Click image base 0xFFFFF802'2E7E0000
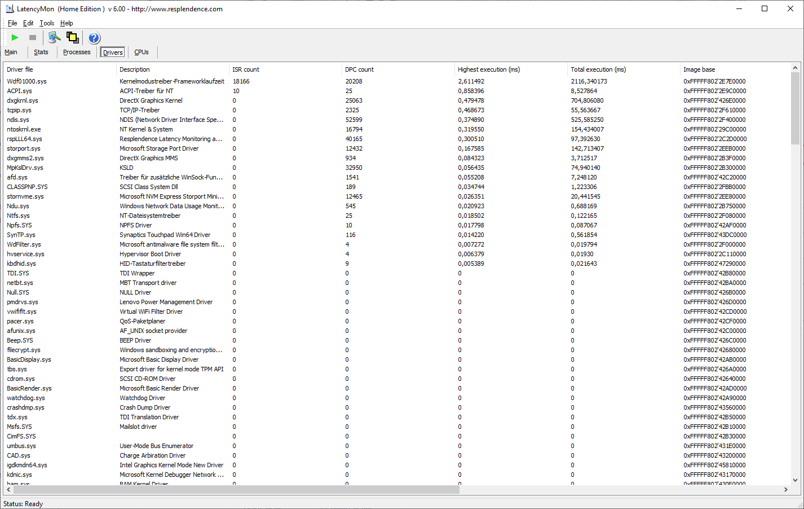The height and width of the screenshot is (509, 804). tap(714, 81)
